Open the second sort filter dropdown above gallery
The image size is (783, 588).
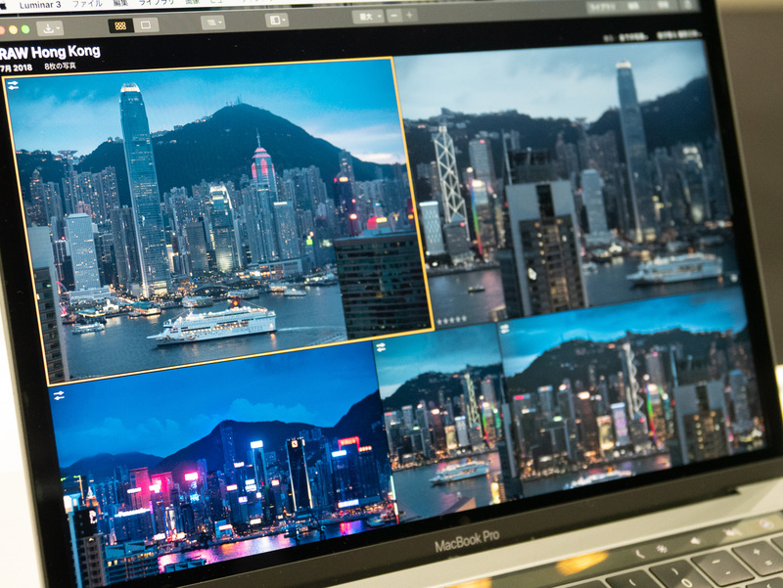click(678, 35)
